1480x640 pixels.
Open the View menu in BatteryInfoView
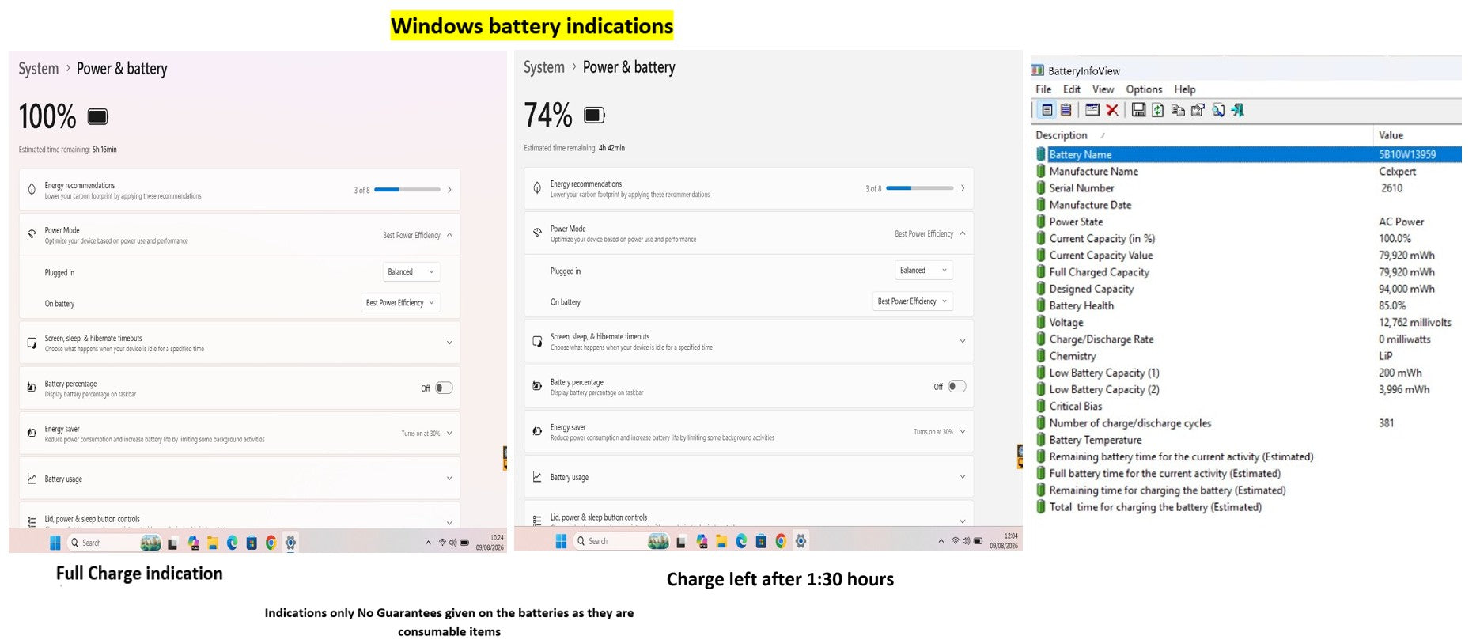point(1103,89)
